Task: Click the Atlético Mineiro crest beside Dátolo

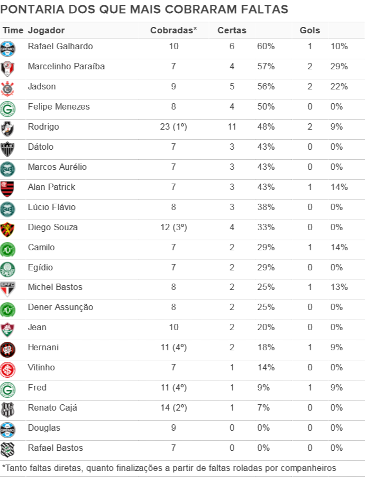Action: point(8,148)
